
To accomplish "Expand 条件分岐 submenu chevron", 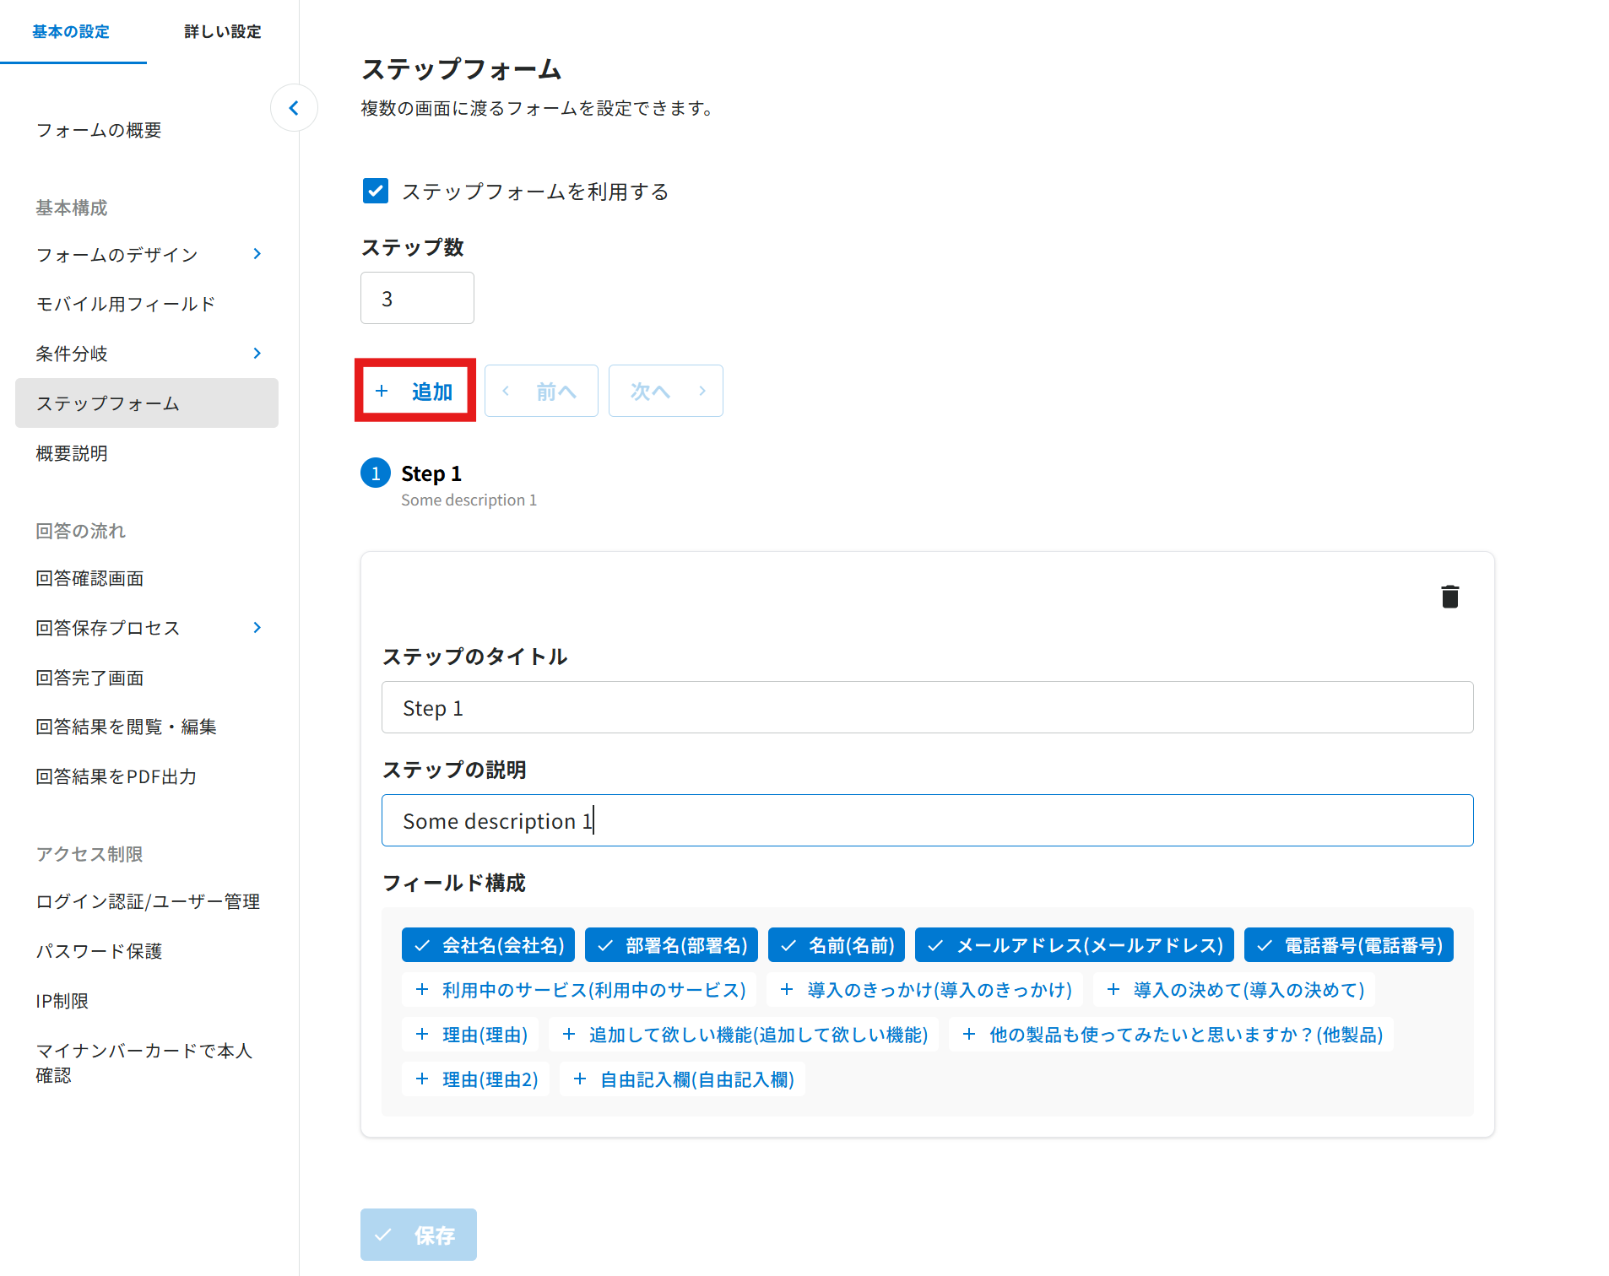I will (x=257, y=353).
